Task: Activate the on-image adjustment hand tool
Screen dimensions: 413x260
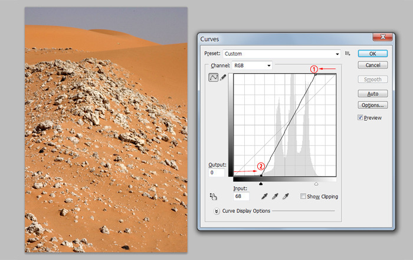Action: click(213, 196)
